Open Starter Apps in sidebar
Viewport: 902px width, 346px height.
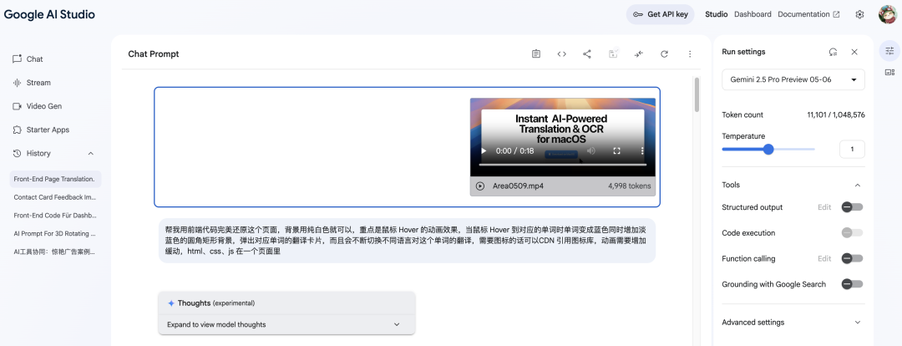pos(40,130)
